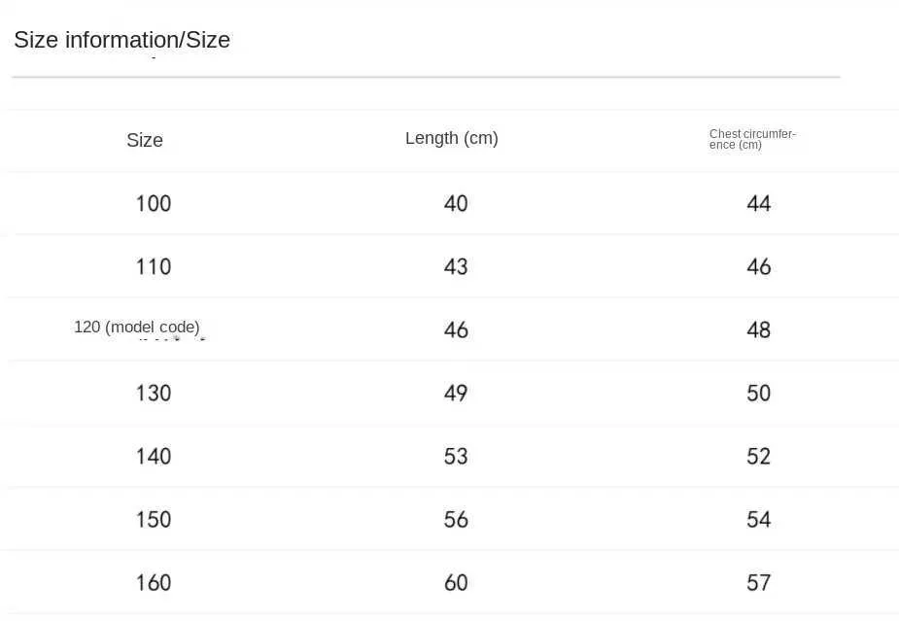Viewport: 899px width, 621px height.
Task: Click the "Size information/Size" heading
Action: [x=121, y=41]
